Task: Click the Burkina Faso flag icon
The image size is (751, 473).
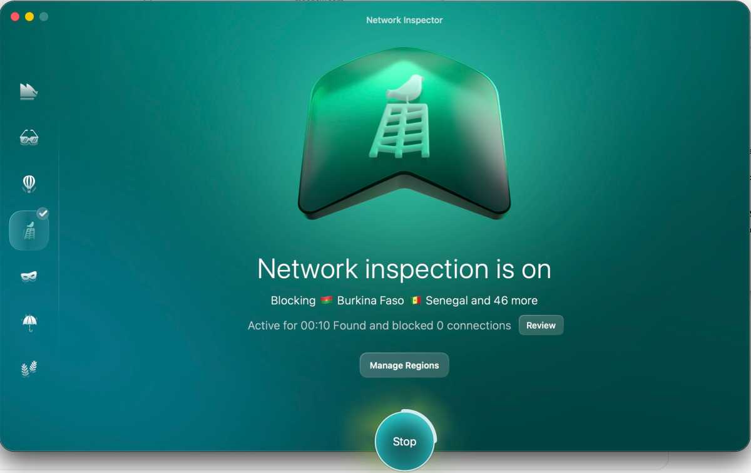Action: click(x=326, y=301)
